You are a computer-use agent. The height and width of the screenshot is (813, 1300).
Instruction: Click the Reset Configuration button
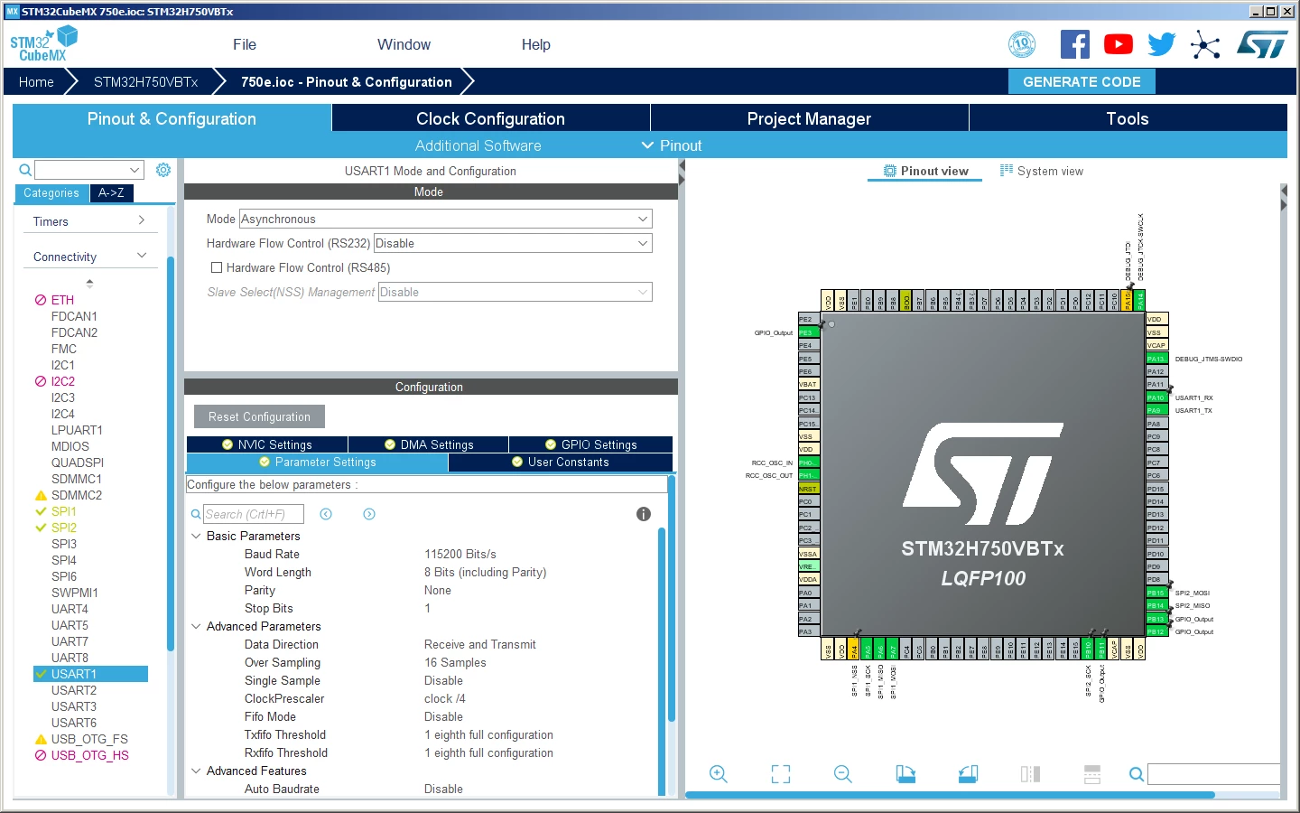(x=259, y=416)
